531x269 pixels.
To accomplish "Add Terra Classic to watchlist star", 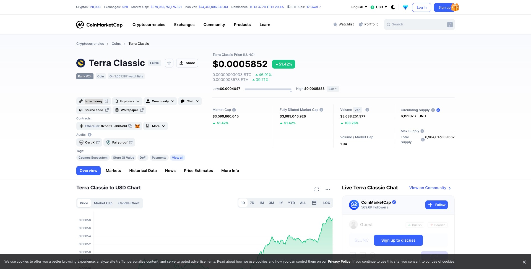I will (x=169, y=63).
